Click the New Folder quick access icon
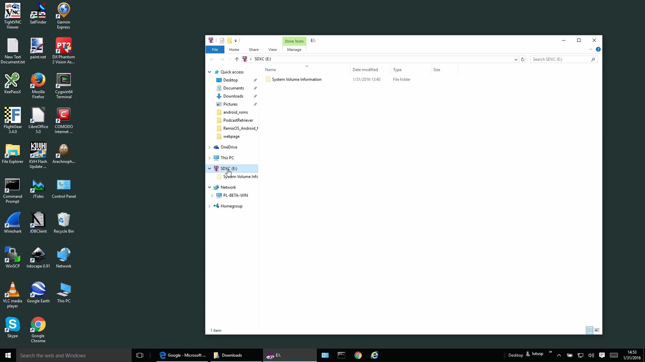 click(x=229, y=41)
